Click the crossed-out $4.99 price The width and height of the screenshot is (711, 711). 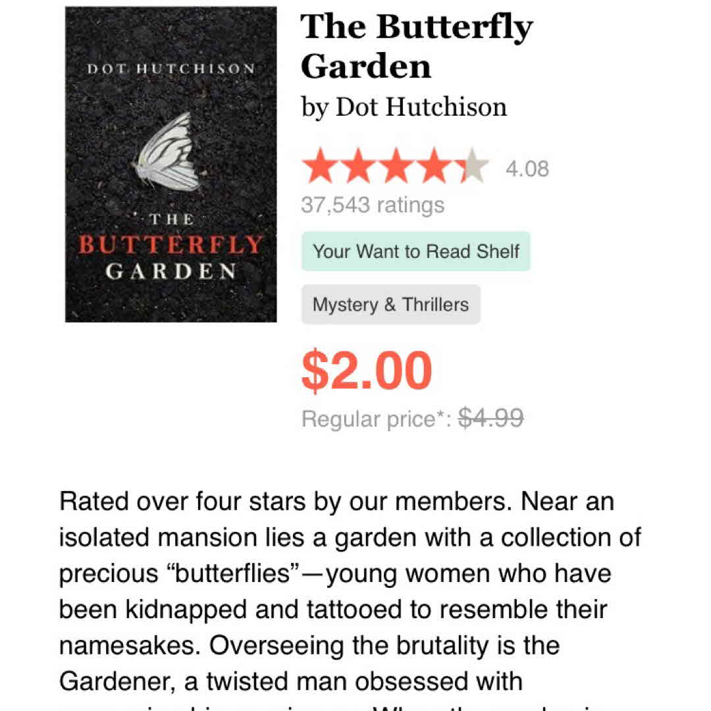pyautogui.click(x=490, y=417)
